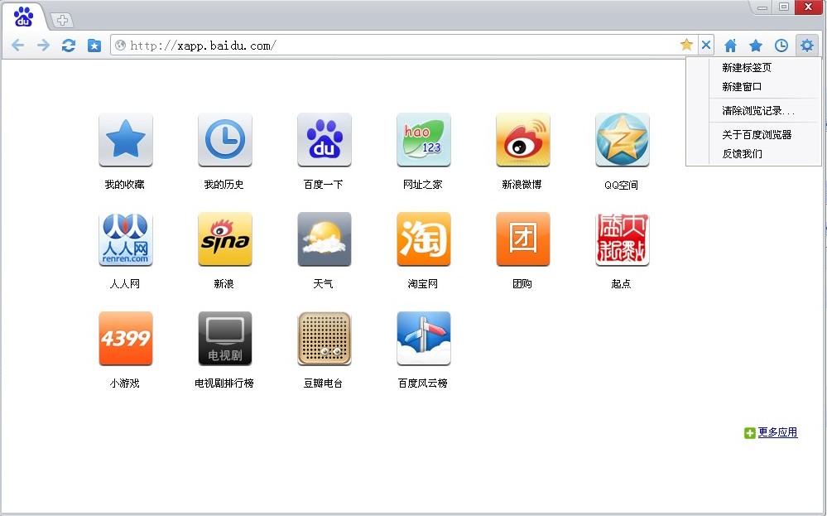Viewport: 827px width, 516px height.
Task: Click the 我的历史 label
Action: coord(224,184)
